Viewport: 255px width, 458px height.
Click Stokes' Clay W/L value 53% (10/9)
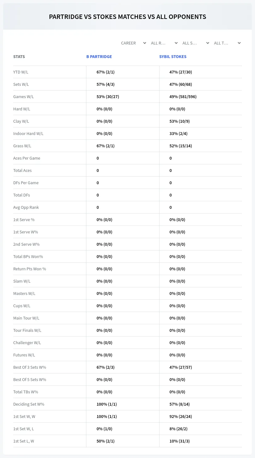click(180, 121)
